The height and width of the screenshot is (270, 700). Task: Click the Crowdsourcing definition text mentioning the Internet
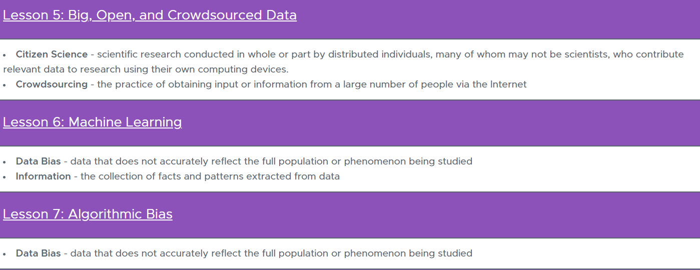[x=312, y=84]
